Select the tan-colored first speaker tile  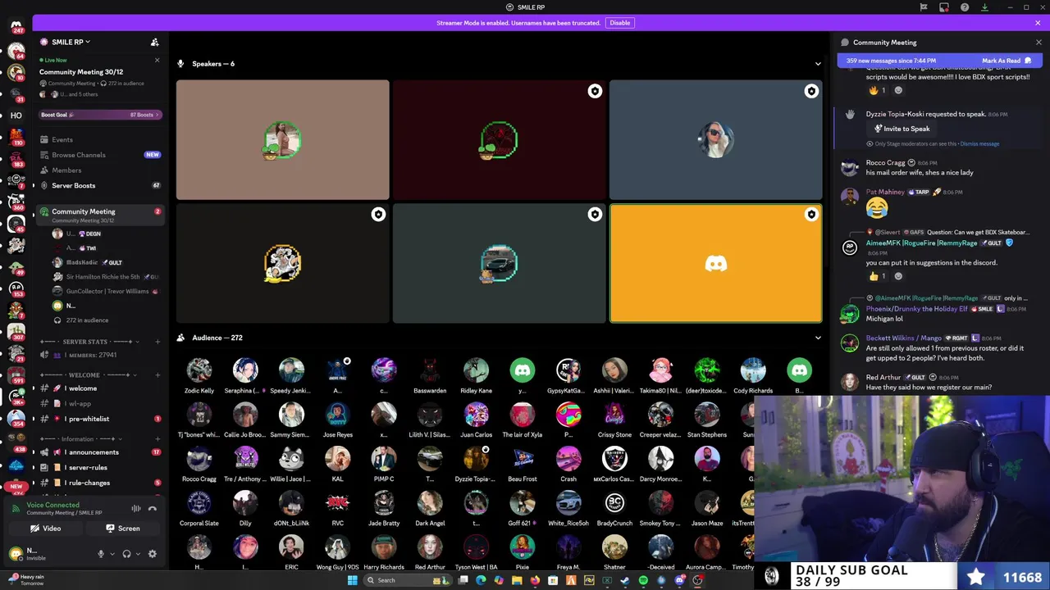[x=282, y=140]
